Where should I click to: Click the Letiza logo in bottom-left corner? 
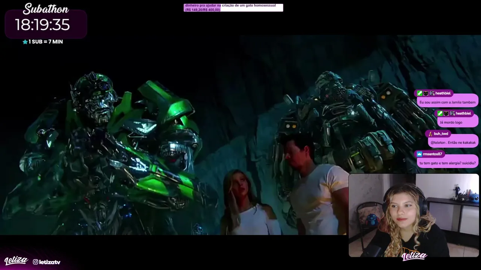[16, 261]
